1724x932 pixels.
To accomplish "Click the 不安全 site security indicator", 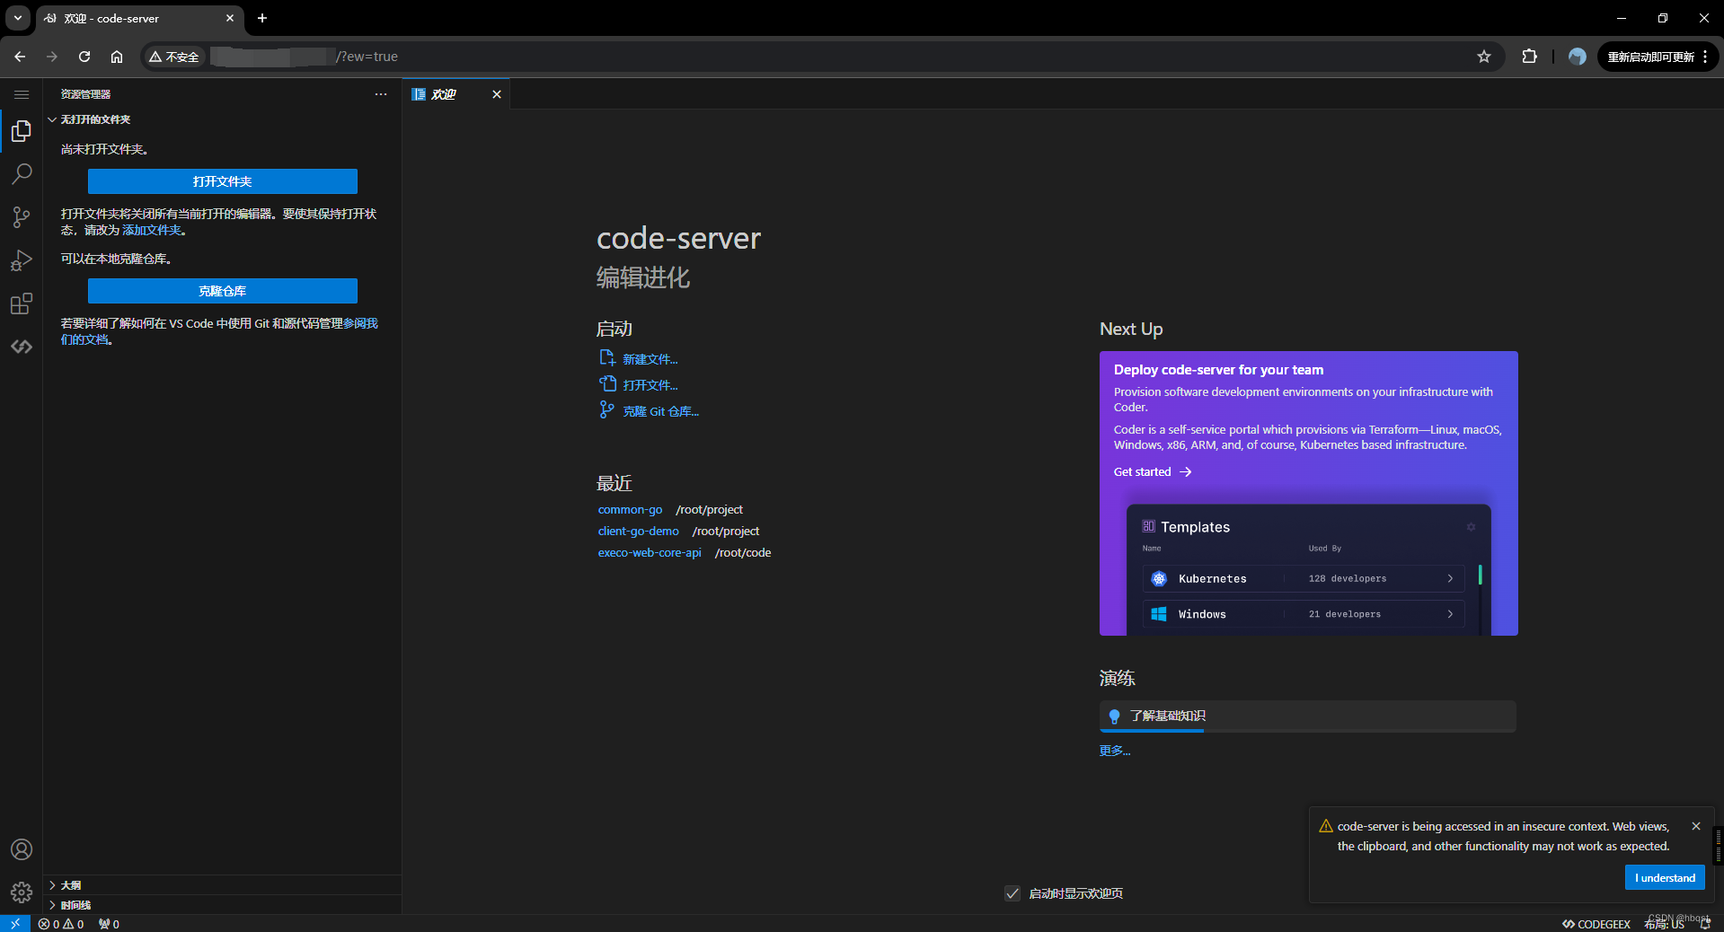I will click(x=174, y=57).
